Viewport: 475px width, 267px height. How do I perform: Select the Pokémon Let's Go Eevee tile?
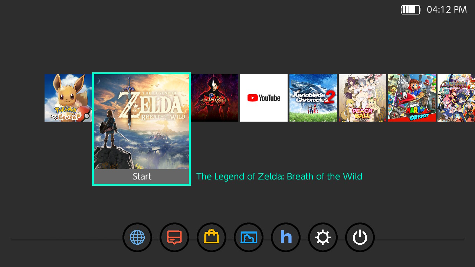[68, 98]
